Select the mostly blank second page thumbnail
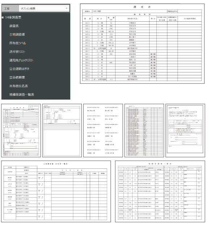 62,130
